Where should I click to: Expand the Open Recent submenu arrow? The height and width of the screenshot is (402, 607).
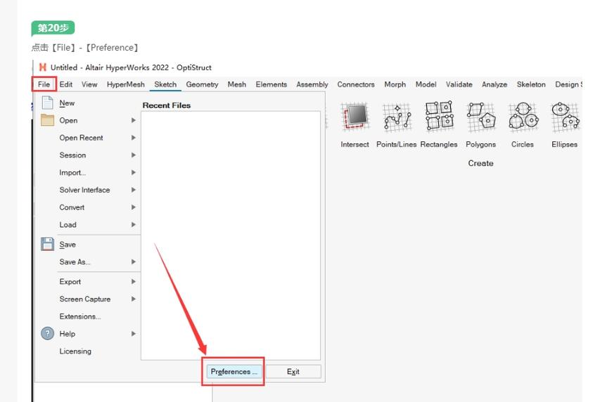coord(133,138)
